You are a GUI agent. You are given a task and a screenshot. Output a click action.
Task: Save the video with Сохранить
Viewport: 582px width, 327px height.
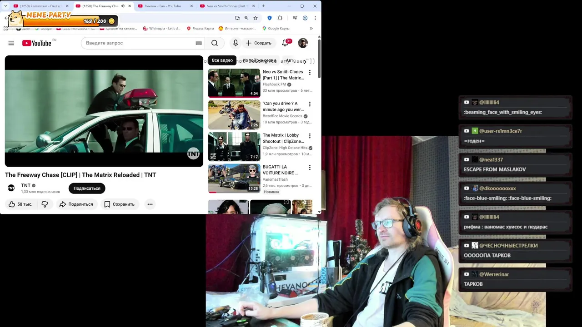[119, 204]
